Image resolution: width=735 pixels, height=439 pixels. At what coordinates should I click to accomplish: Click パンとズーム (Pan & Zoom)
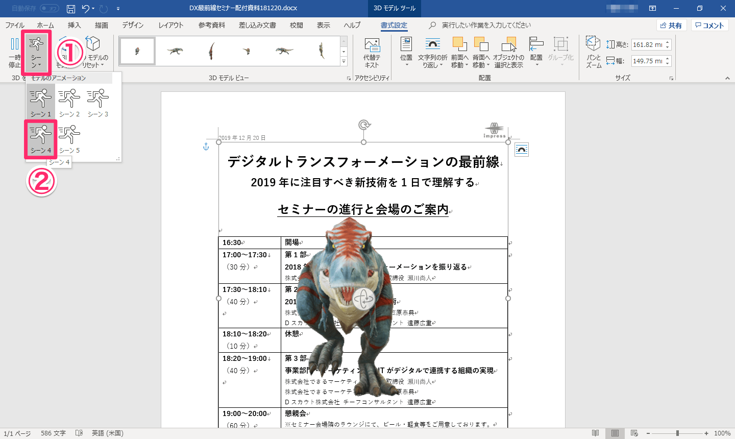coord(594,53)
